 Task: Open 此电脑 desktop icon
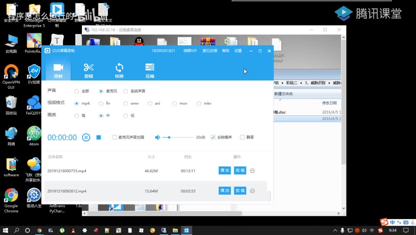tap(11, 43)
